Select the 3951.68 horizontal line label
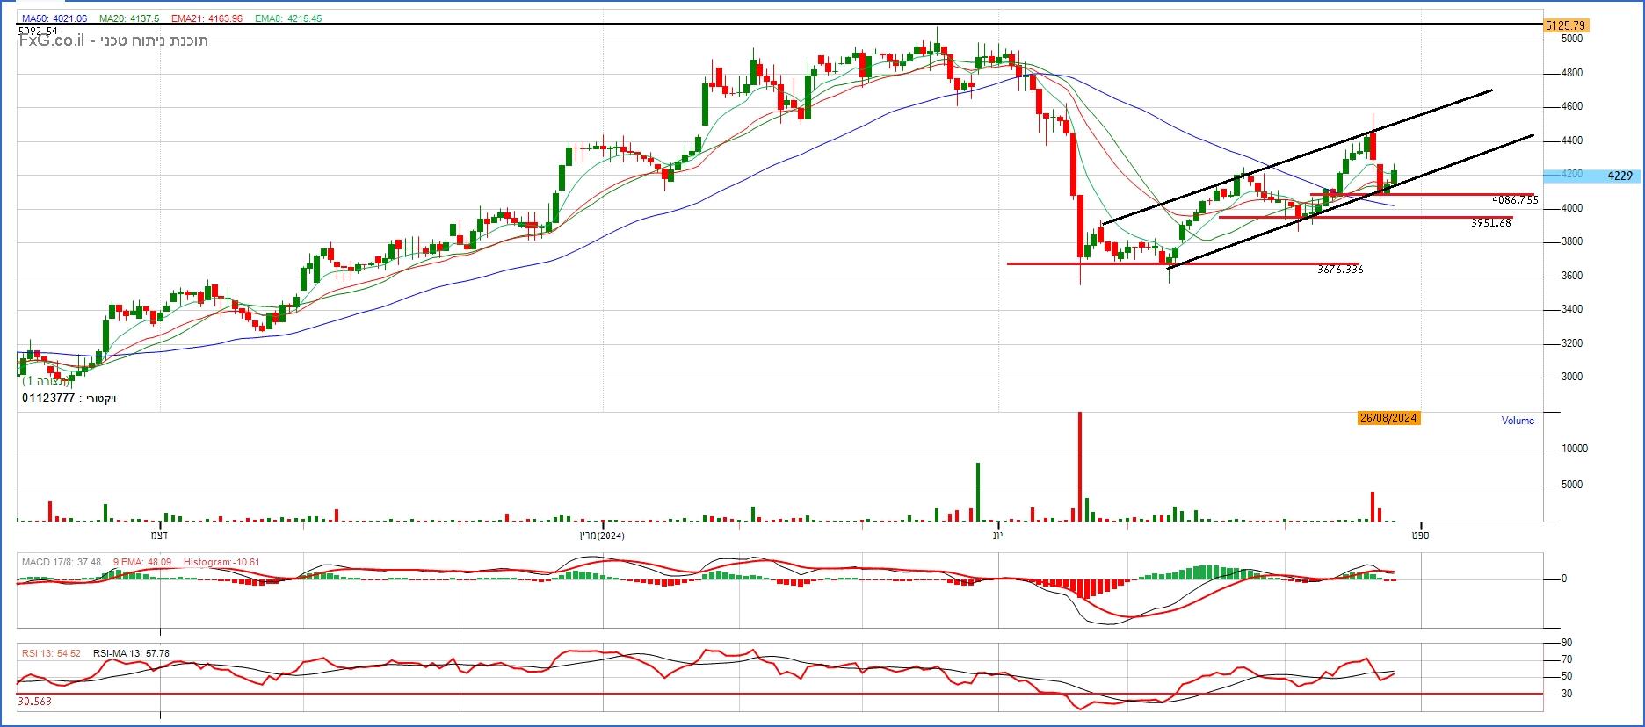Screen dimensions: 1645x727 pos(1490,223)
